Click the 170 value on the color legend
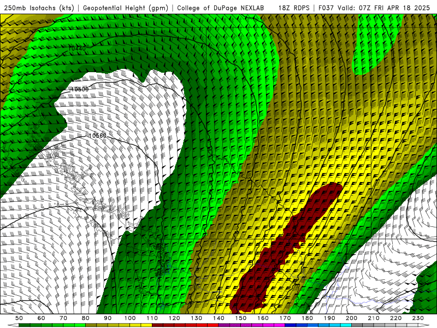 (285, 318)
